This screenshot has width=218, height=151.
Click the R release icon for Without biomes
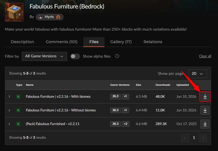(18, 110)
